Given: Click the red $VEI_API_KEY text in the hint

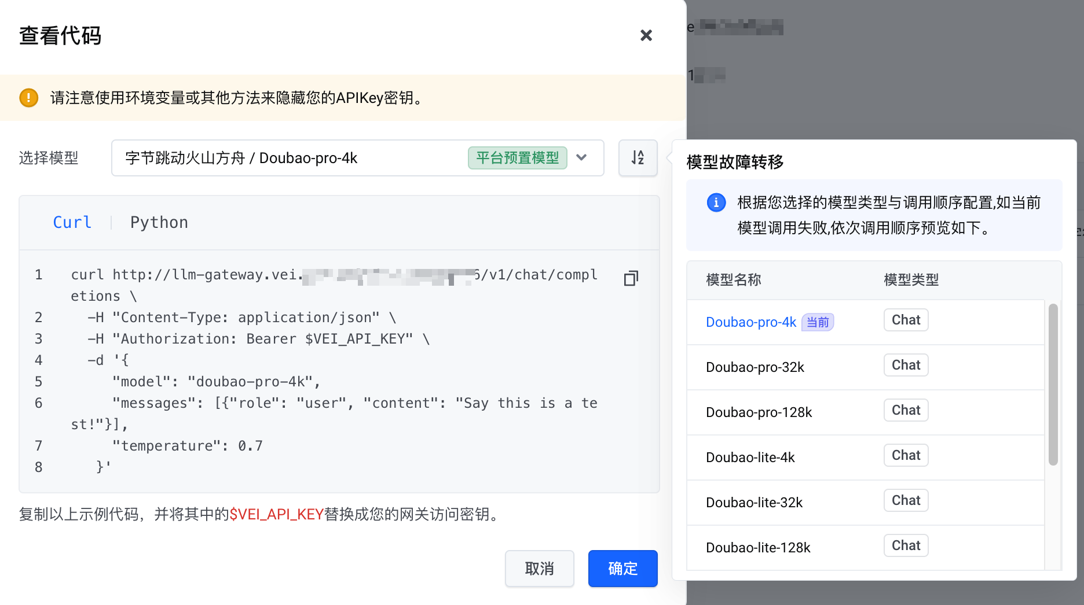Looking at the screenshot, I should (277, 514).
